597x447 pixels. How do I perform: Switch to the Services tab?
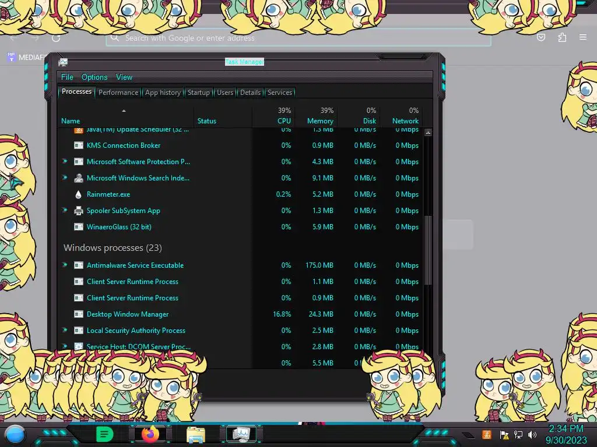279,93
